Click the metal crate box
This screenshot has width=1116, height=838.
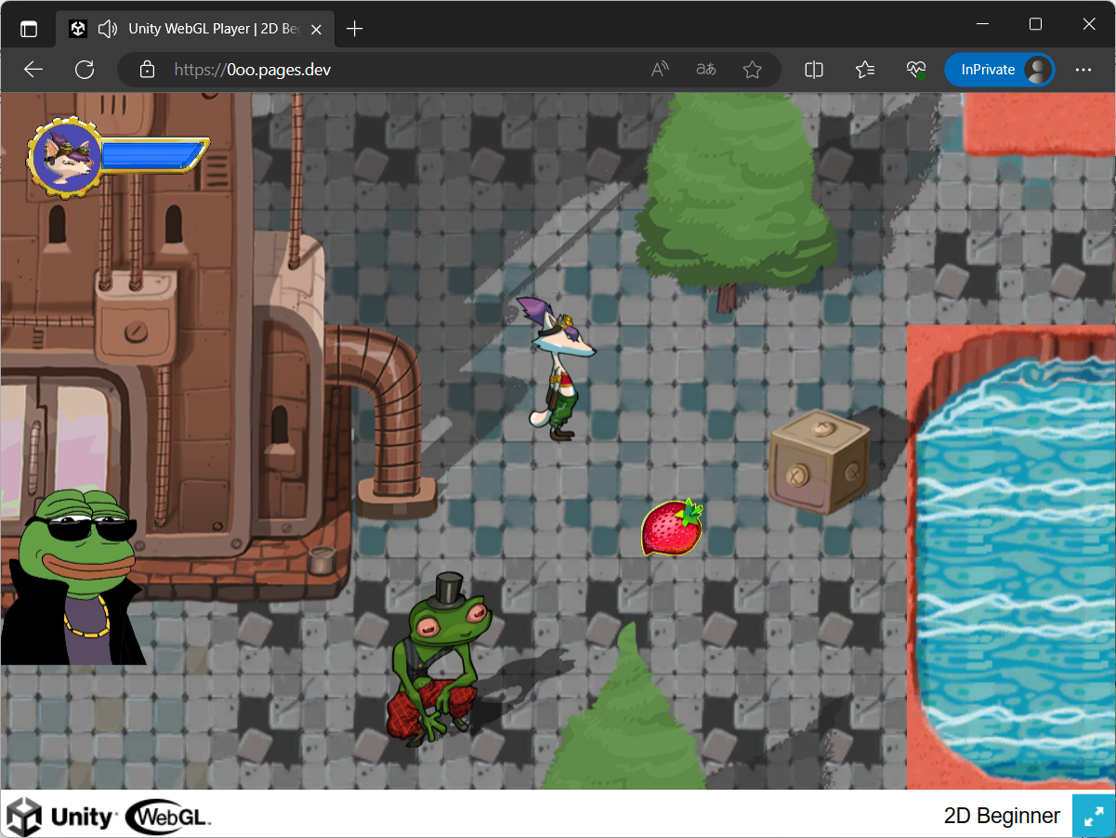[x=819, y=462]
